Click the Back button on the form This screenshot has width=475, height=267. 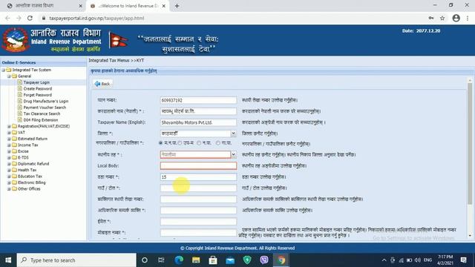pos(102,84)
